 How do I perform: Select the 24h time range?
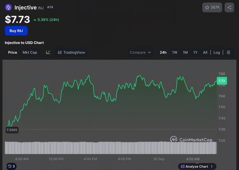pos(163,52)
